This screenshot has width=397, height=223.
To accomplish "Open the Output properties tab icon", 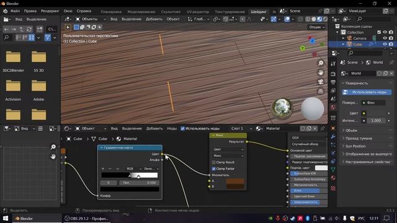I will tap(333, 82).
